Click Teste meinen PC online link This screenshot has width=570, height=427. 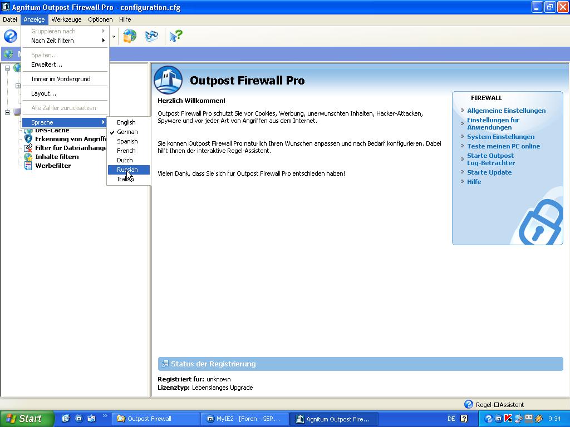tap(503, 146)
